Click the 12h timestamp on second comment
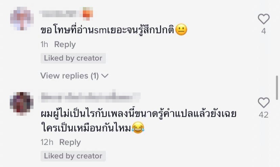Image resolution: width=280 pixels, height=167 pixels. point(47,142)
